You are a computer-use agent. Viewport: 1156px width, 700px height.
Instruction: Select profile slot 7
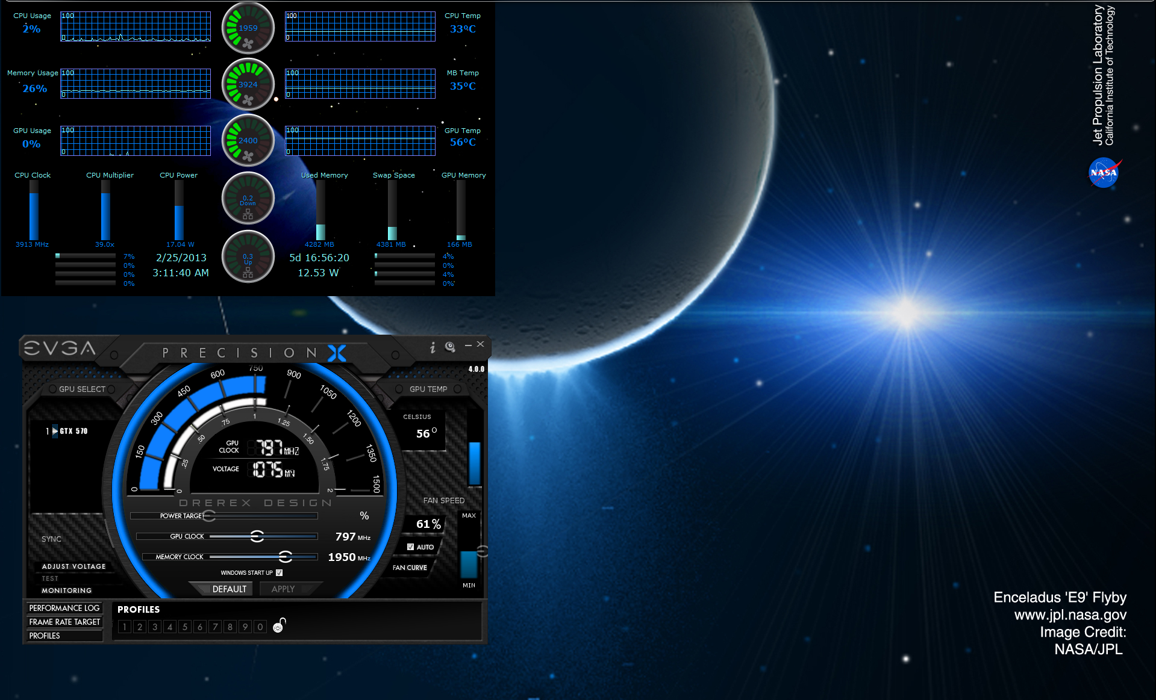click(215, 627)
